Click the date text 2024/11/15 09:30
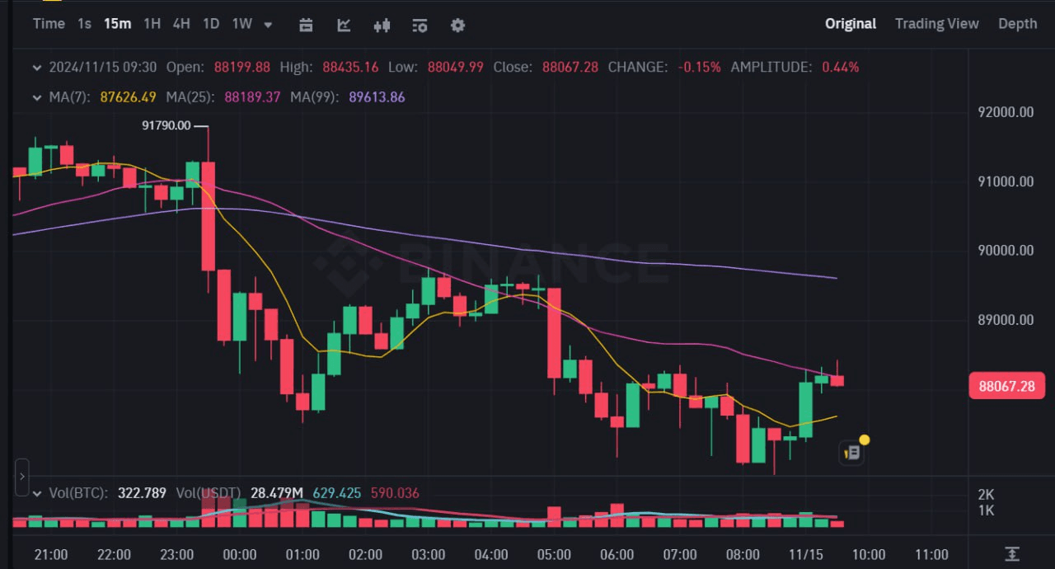1055x569 pixels. [103, 67]
